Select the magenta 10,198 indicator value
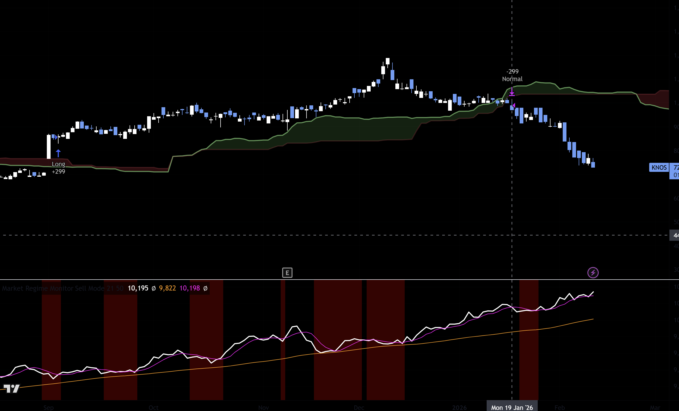Image resolution: width=679 pixels, height=411 pixels. coord(190,288)
